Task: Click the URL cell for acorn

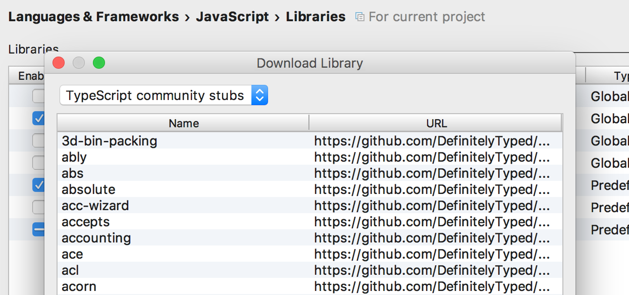Action: (x=436, y=286)
